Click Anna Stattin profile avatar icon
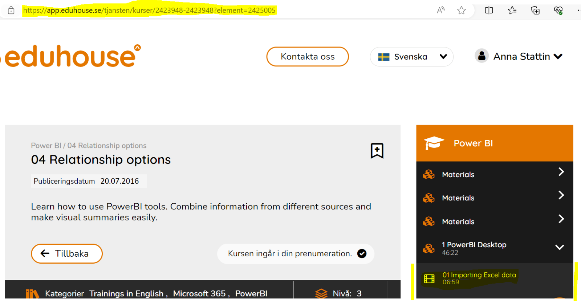Viewport: 581px width, 301px height. [482, 56]
